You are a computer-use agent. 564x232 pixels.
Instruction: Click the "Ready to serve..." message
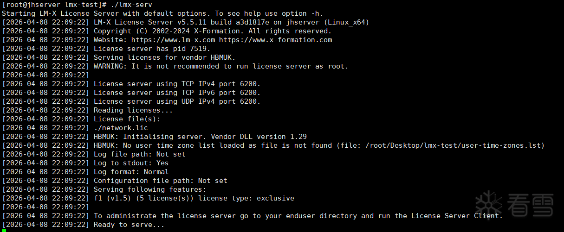[129, 225]
